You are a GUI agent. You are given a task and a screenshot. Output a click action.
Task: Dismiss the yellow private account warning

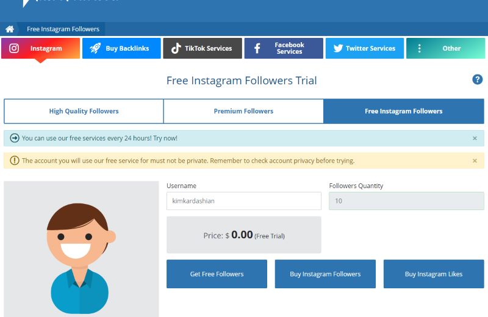tap(475, 161)
